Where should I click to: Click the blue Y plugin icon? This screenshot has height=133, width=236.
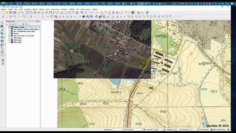(x=147, y=13)
